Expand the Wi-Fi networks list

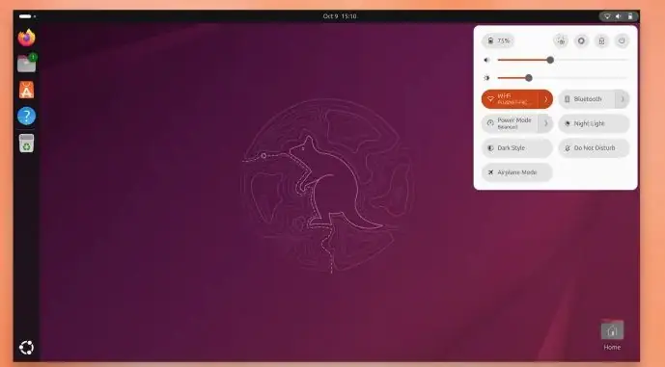[546, 99]
